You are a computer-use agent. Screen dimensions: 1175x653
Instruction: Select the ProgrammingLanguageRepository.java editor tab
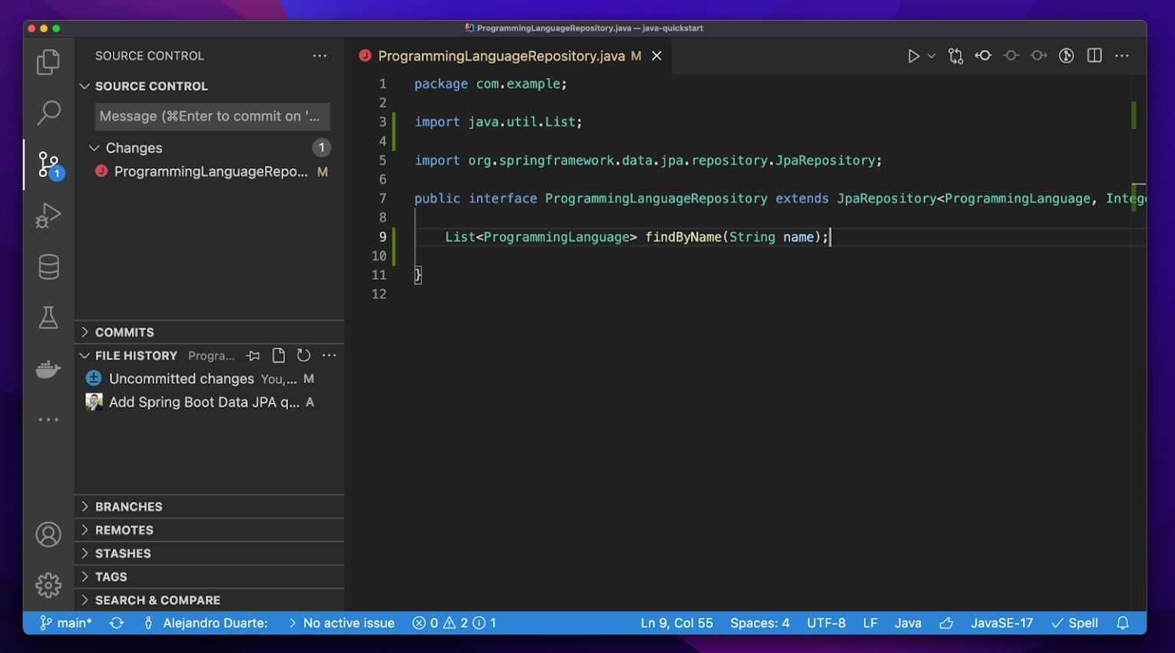coord(501,56)
